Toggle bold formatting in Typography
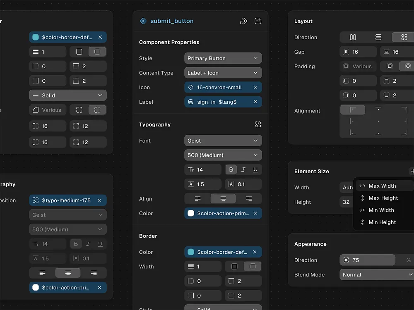Image resolution: width=414 pixels, height=310 pixels. [231, 169]
